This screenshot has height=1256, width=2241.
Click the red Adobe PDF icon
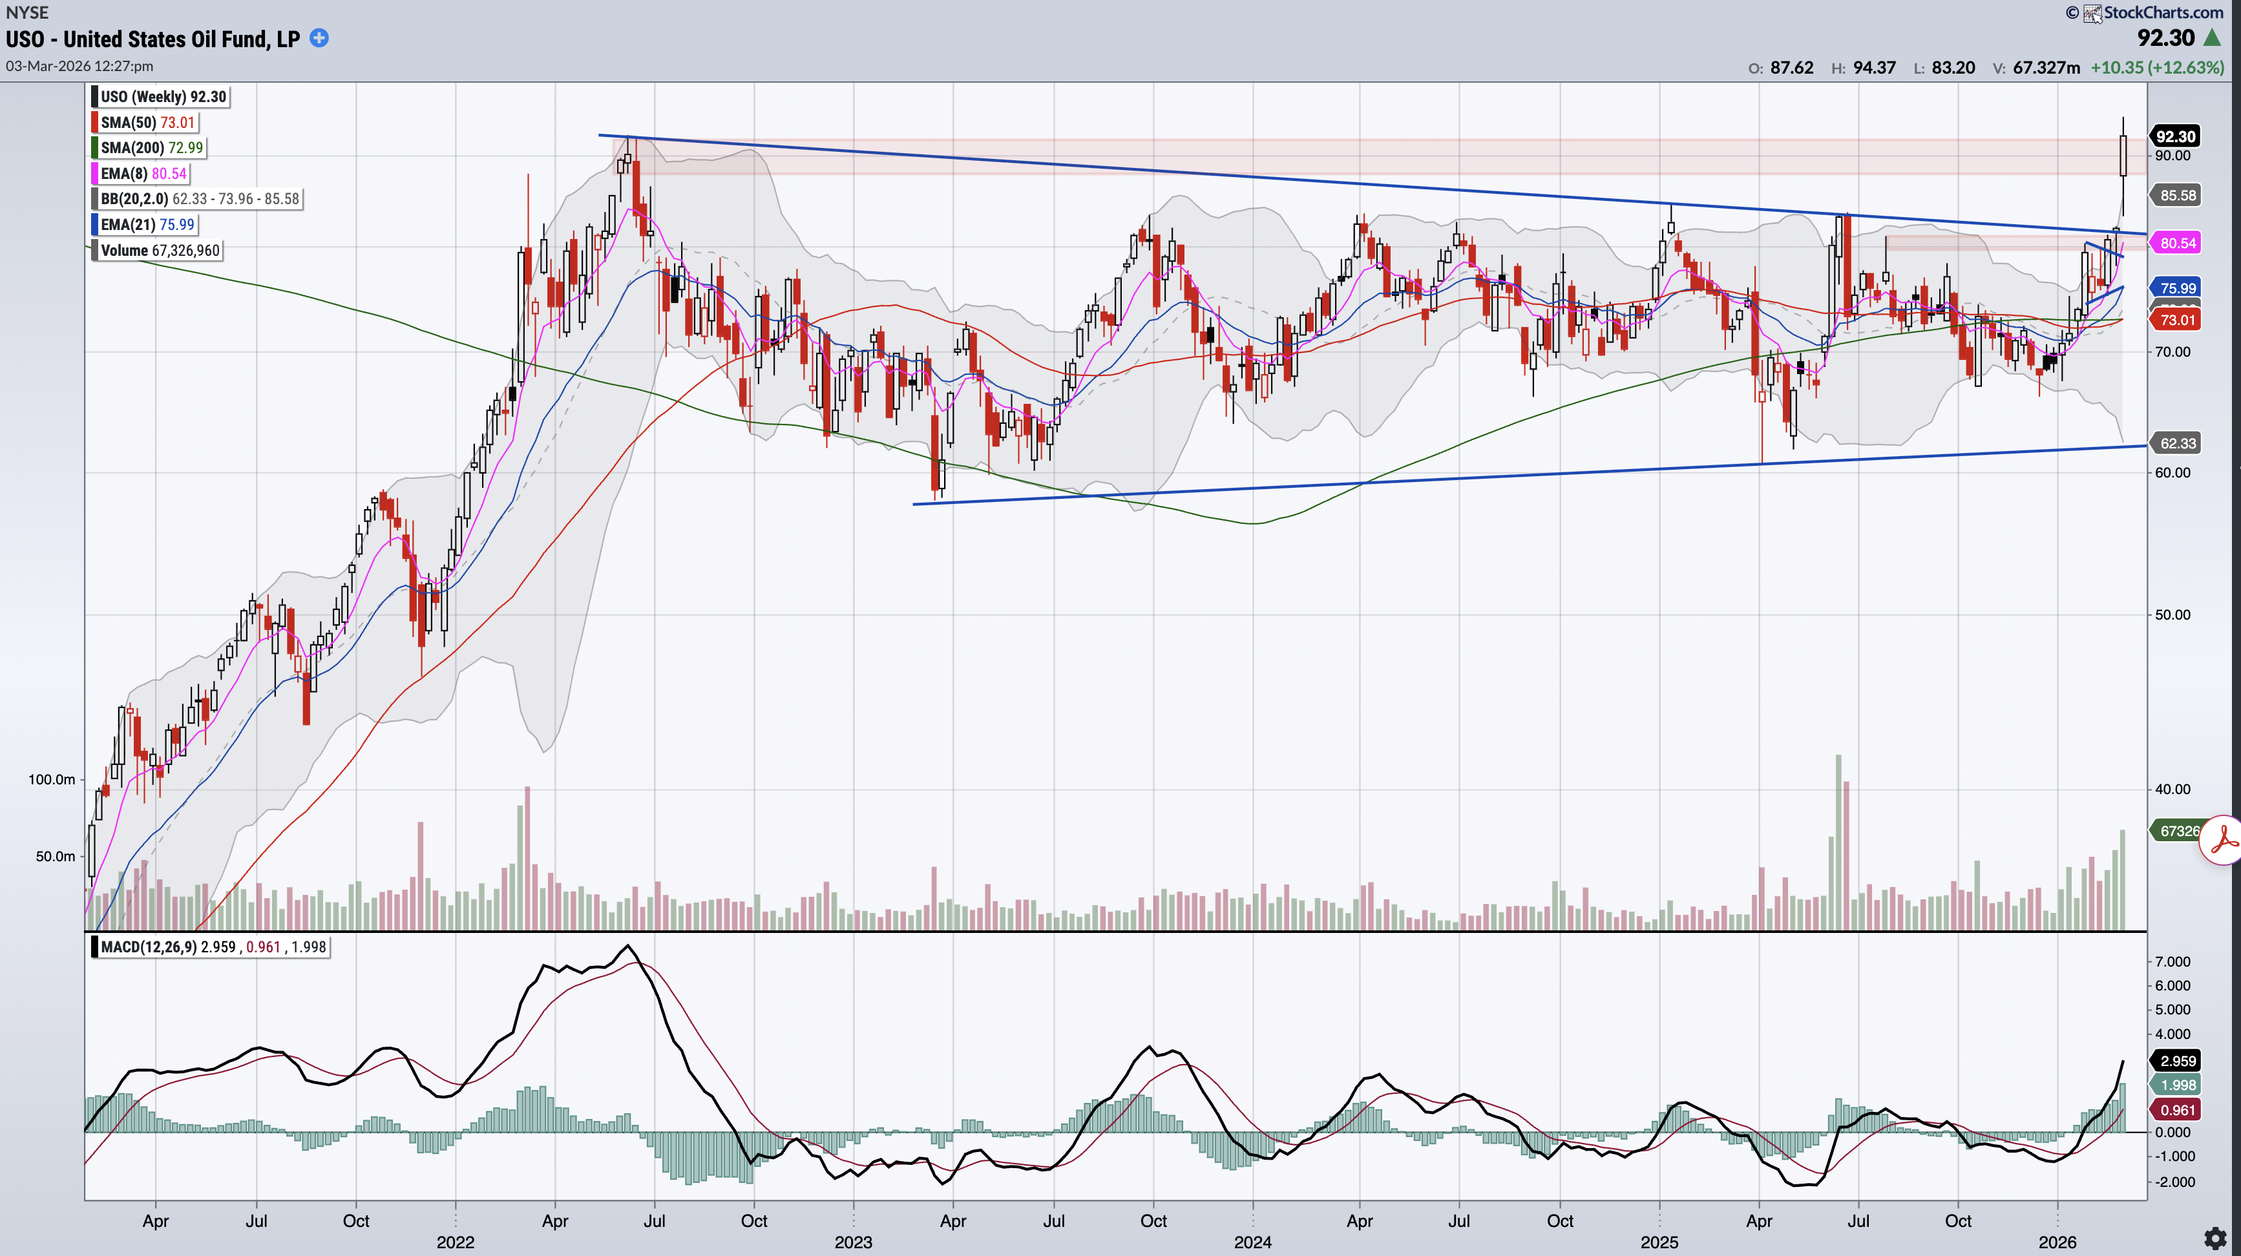(2224, 840)
